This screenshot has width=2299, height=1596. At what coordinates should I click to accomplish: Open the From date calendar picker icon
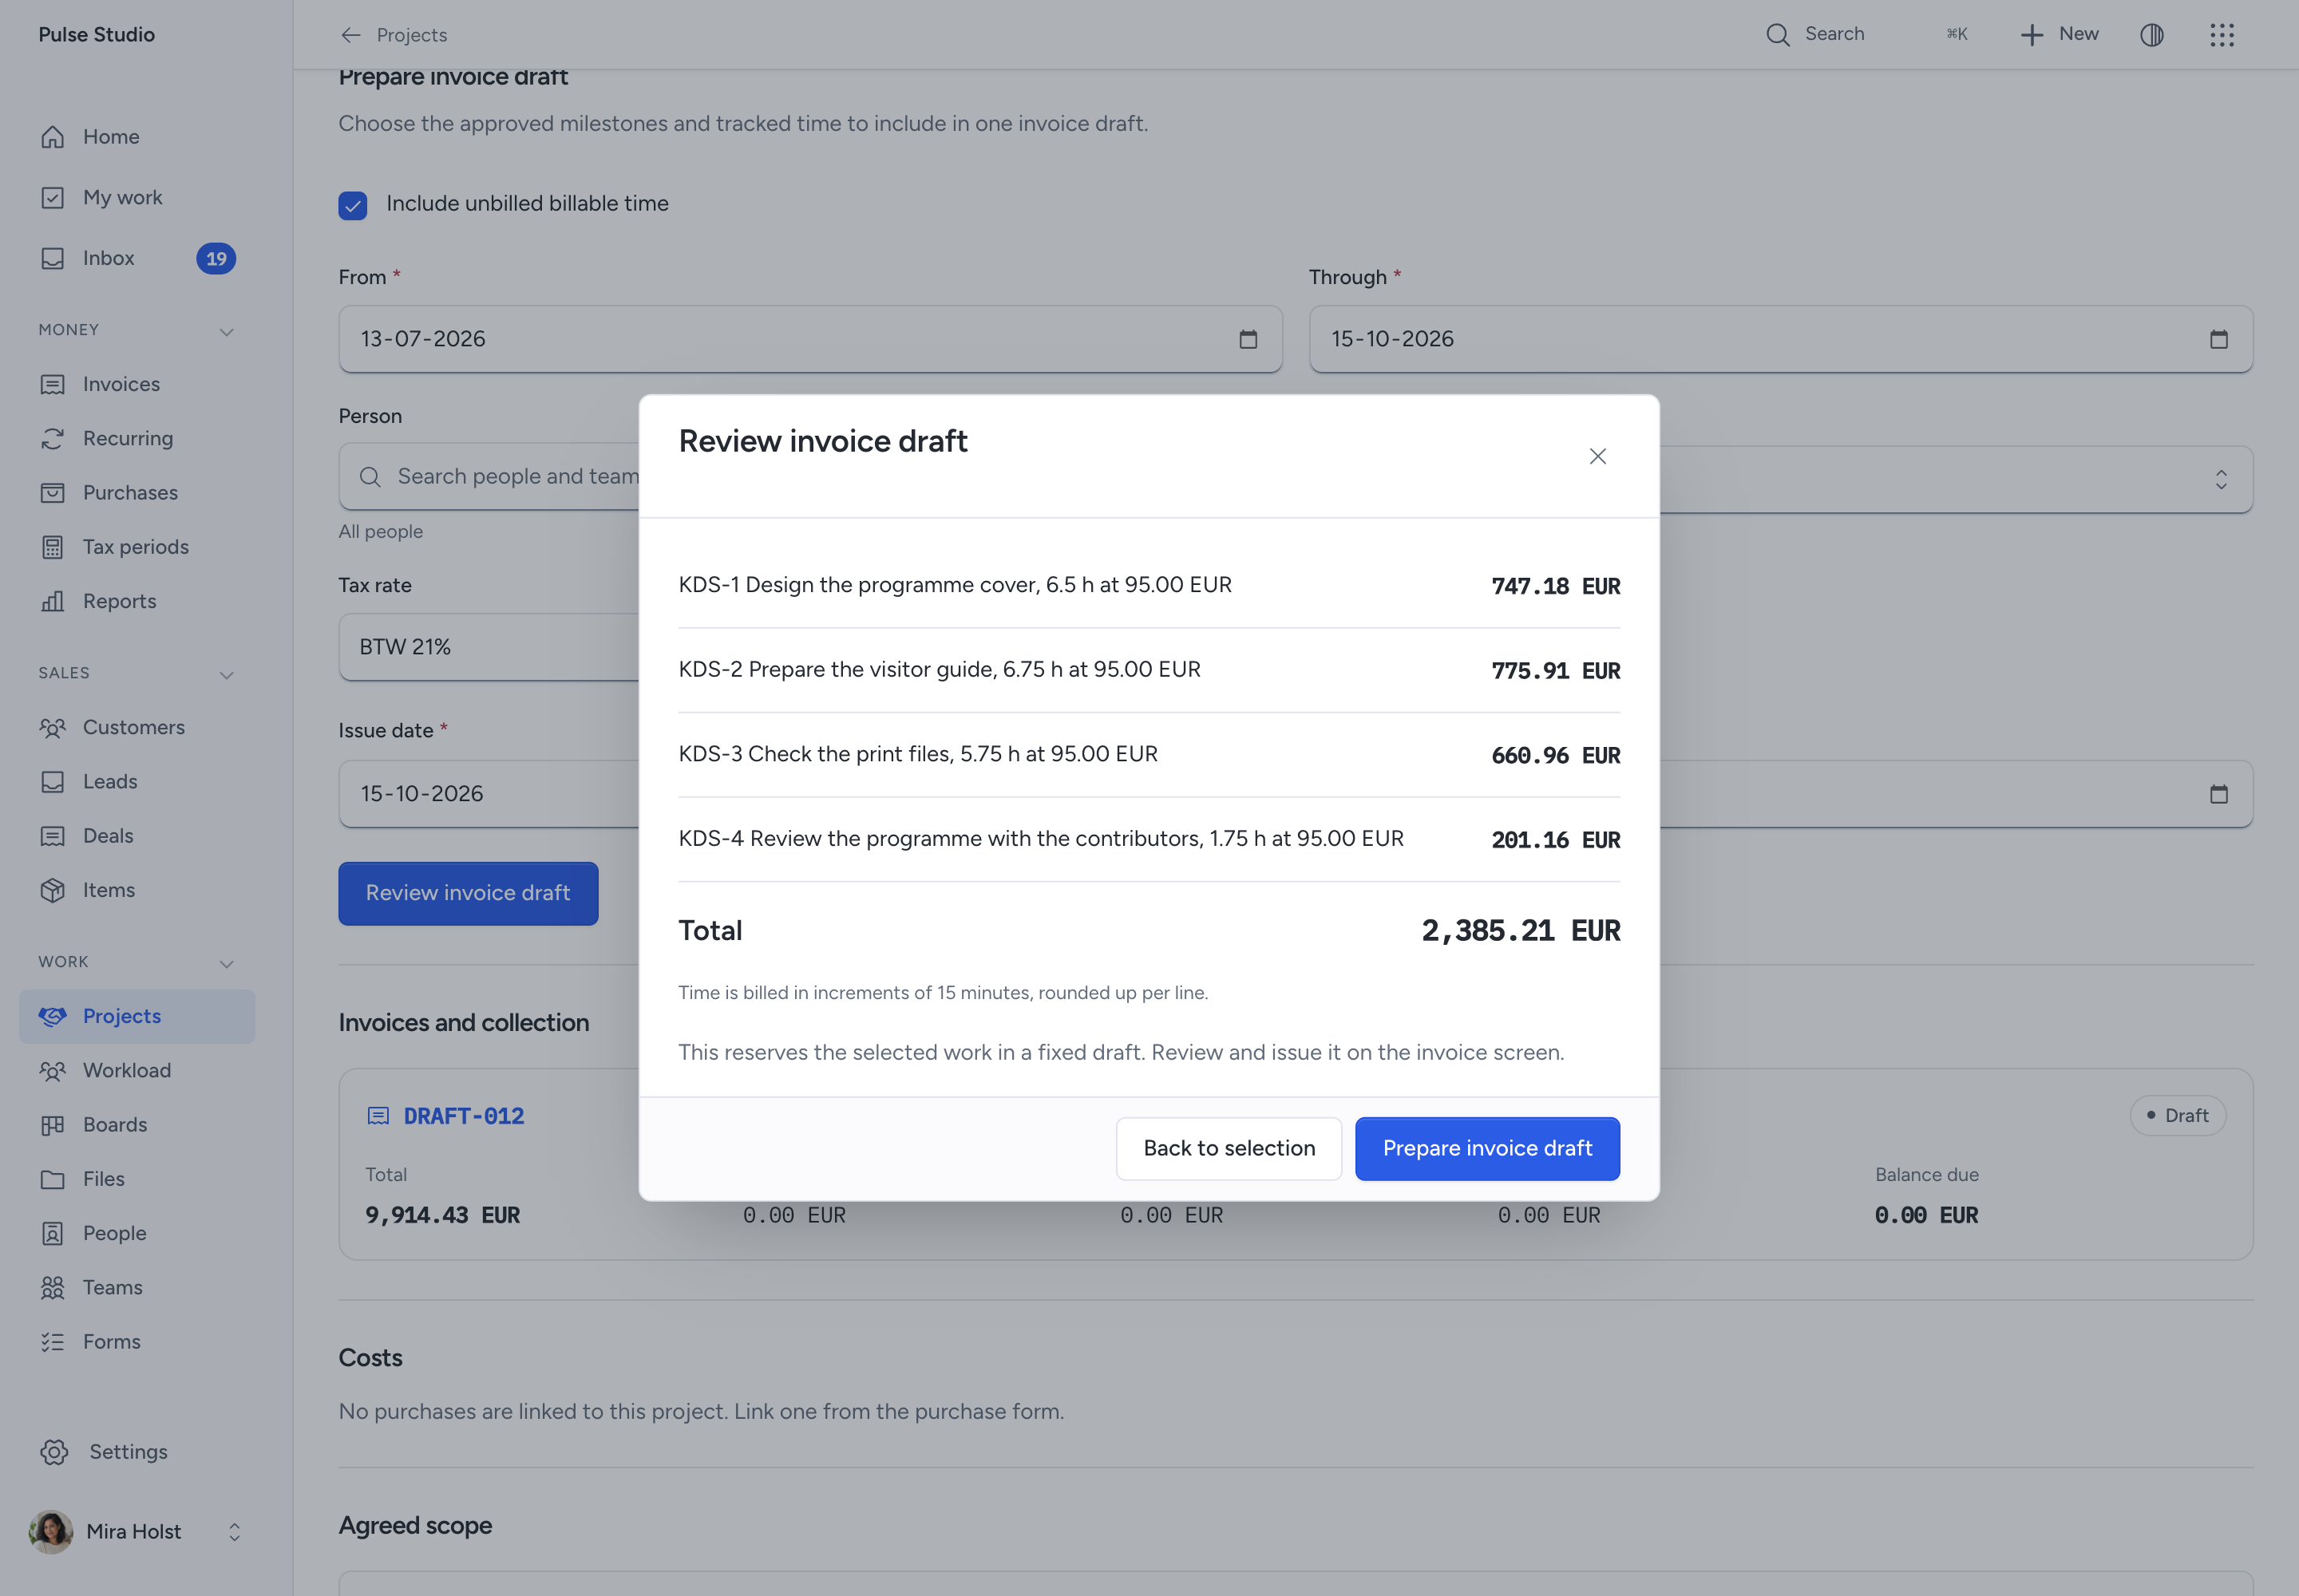tap(1248, 339)
